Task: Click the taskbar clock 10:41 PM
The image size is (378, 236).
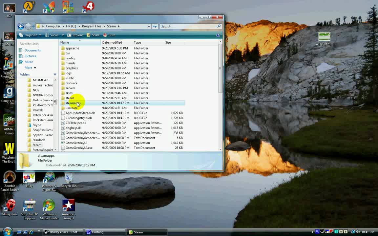Action: click(x=368, y=232)
